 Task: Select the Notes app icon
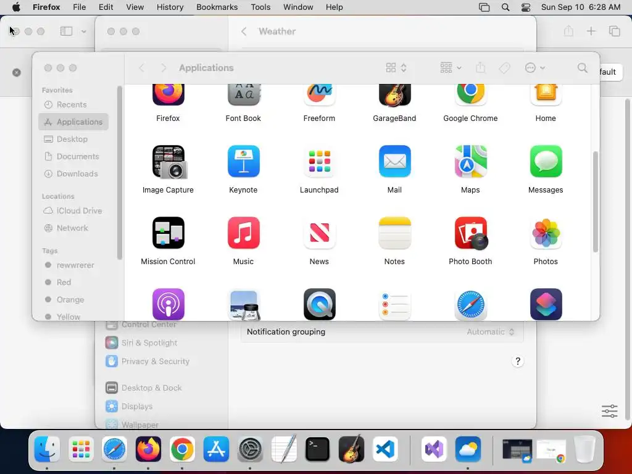click(x=394, y=233)
